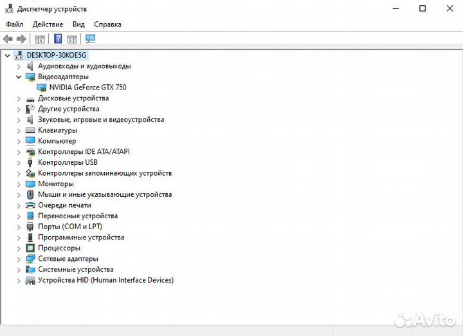Select the Контроллеры запоминающих устройств label
This screenshot has height=336, width=463.
click(x=105, y=173)
